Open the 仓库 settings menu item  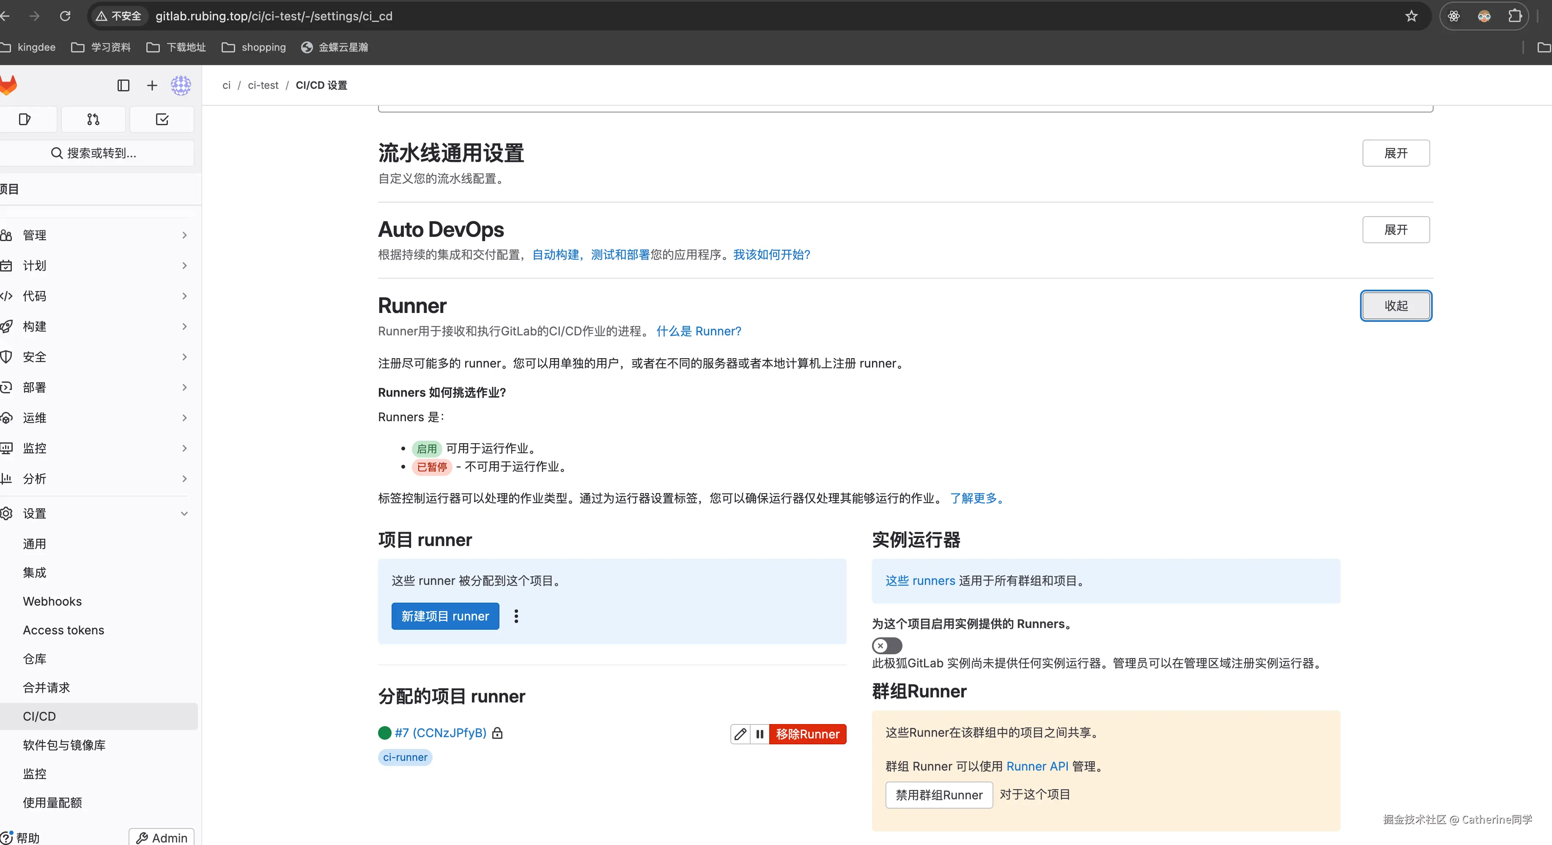35,659
